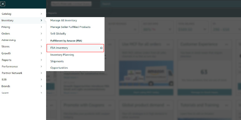
Task: Open the Learn menu
Action: pyautogui.click(x=5, y=93)
